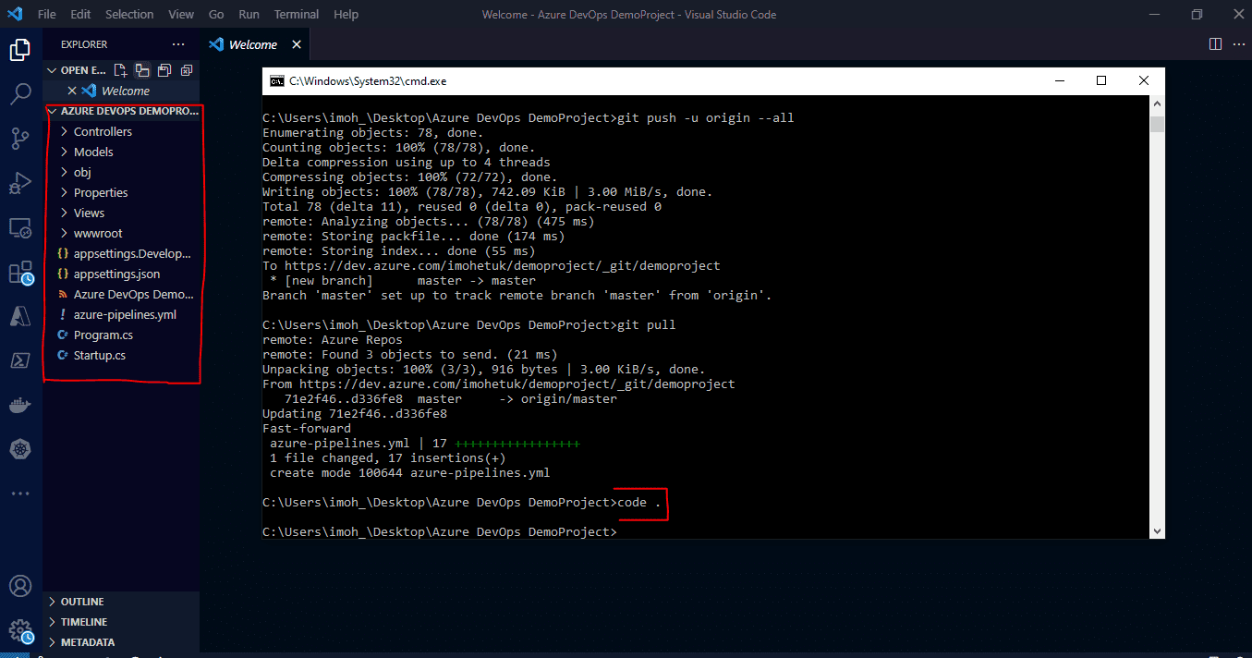The height and width of the screenshot is (658, 1252).
Task: Open the Search view in activity bar
Action: pos(20,94)
